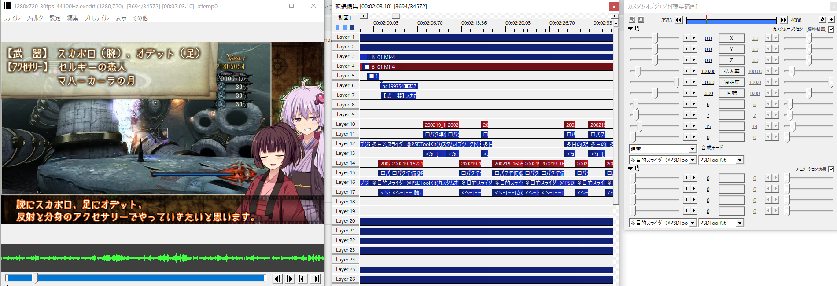Toggle the clipping icon next to camera icon
Viewport: 837px width, 286px height.
pos(641,20)
